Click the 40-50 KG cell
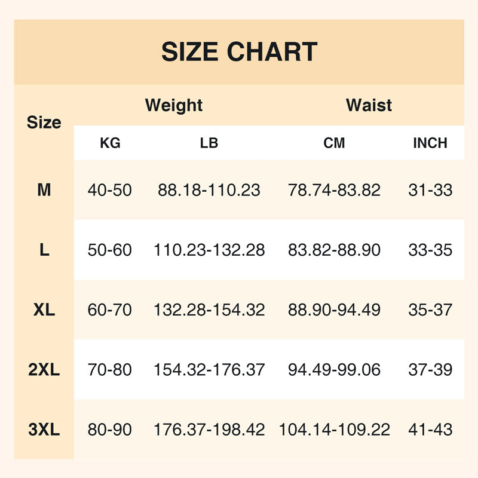This screenshot has height=478, width=478. point(110,191)
